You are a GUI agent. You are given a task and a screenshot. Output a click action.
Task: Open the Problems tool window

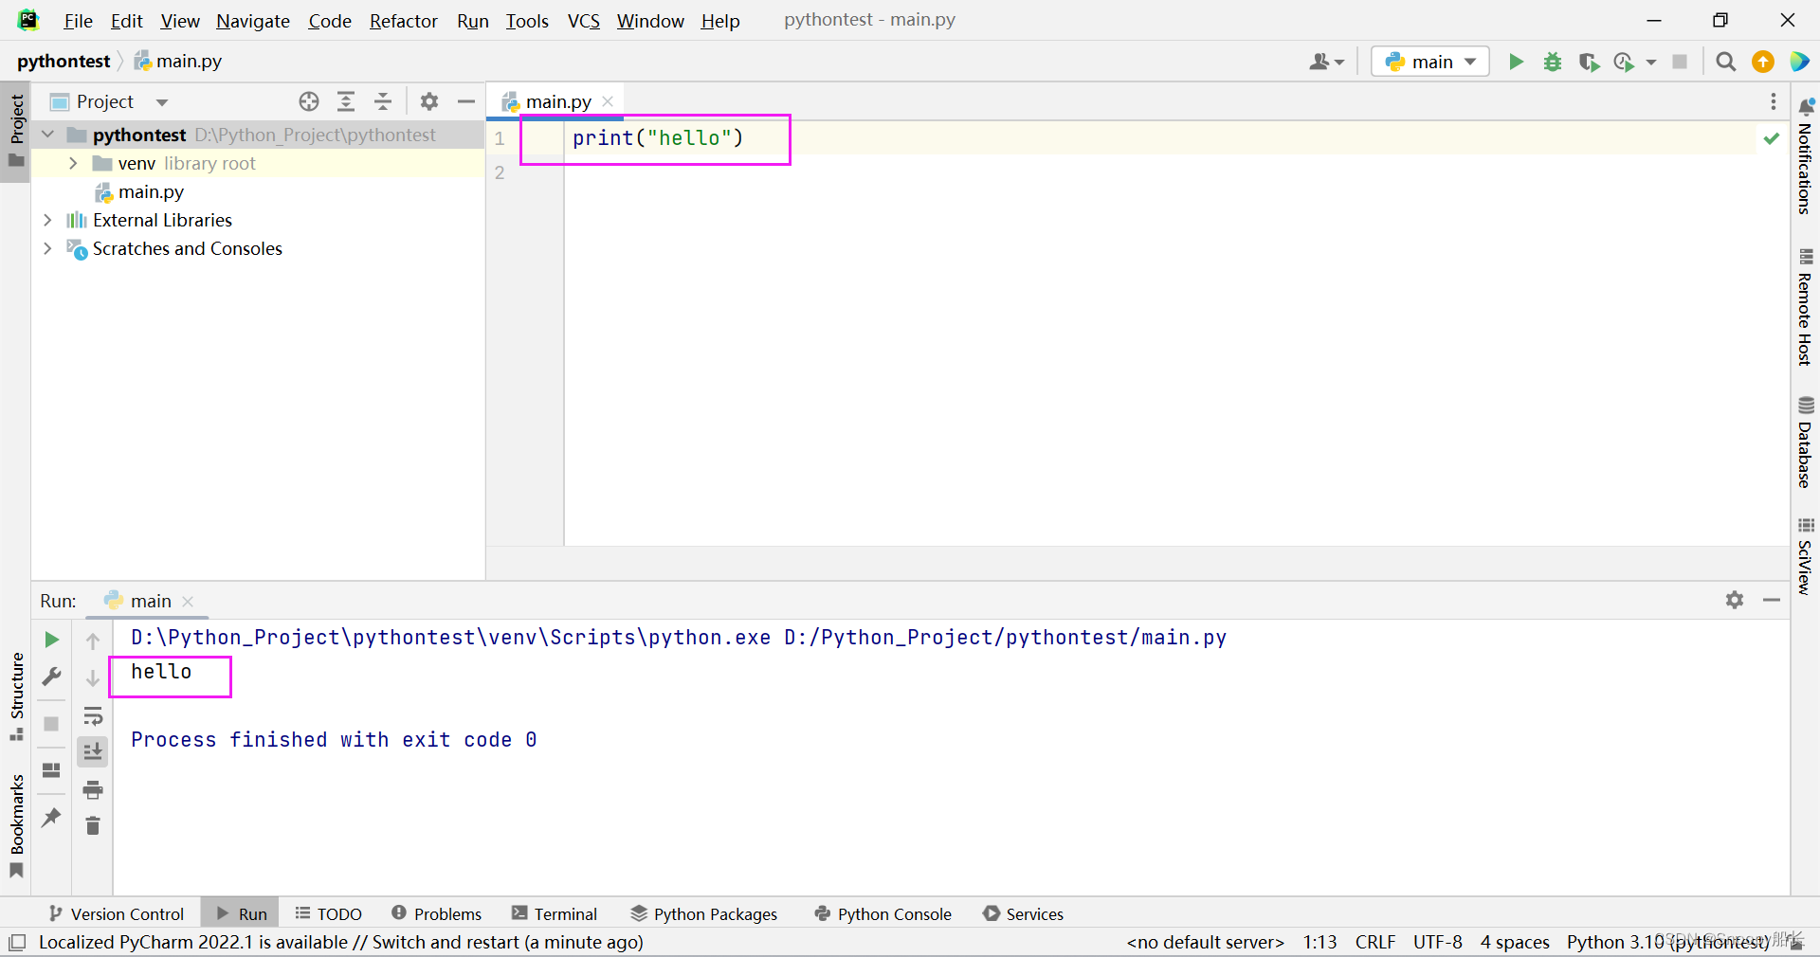[436, 913]
